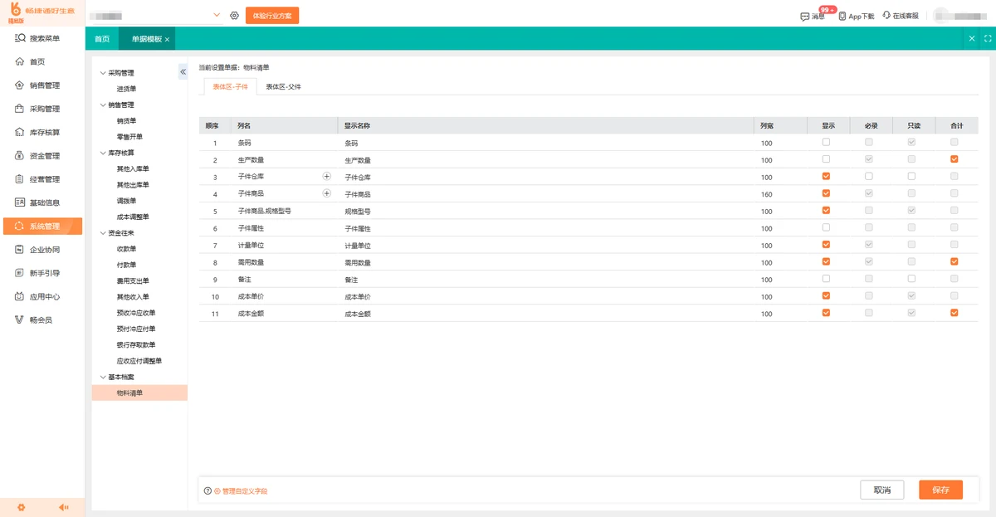Collapse the 基本档案 tree group
The height and width of the screenshot is (517, 996).
(x=102, y=378)
